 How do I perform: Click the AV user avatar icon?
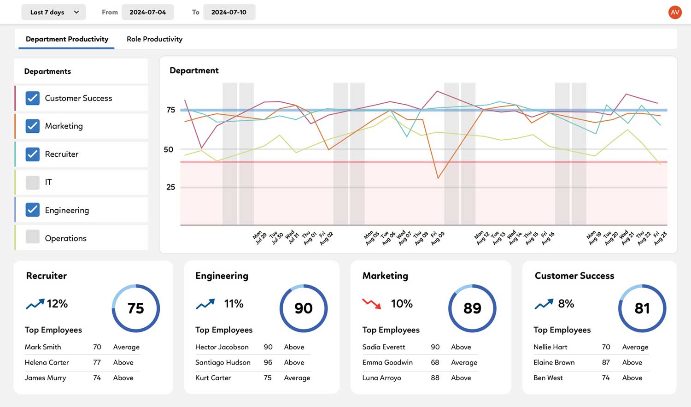click(675, 12)
